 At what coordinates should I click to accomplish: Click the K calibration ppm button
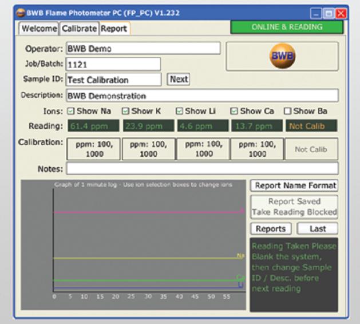pyautogui.click(x=149, y=149)
